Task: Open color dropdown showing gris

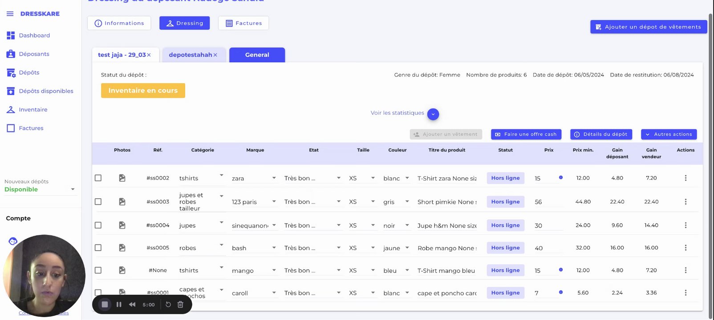Action: [407, 202]
